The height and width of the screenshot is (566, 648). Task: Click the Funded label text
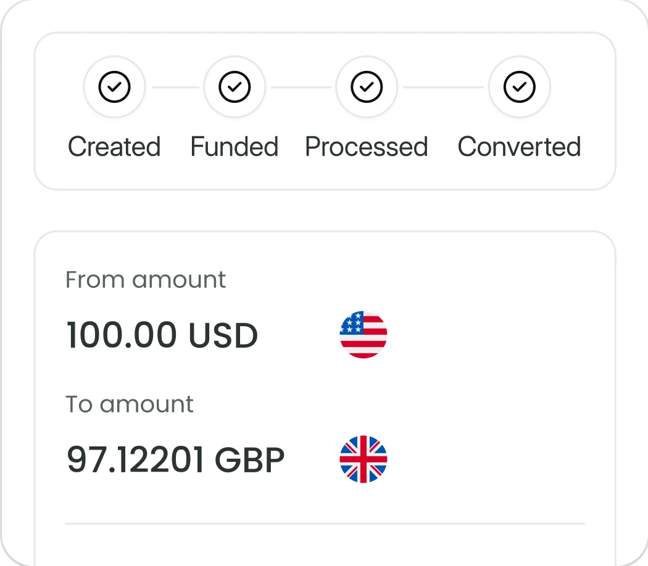[235, 147]
